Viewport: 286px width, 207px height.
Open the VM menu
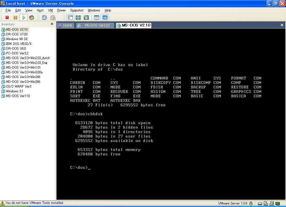click(50, 10)
